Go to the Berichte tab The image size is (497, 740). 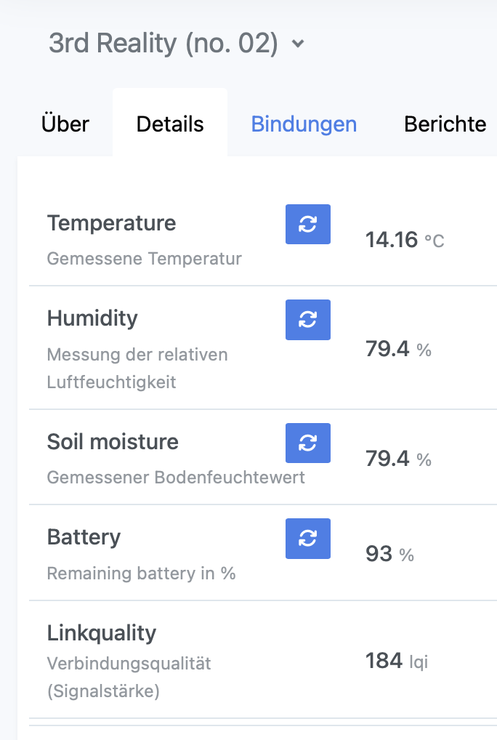[x=445, y=124]
